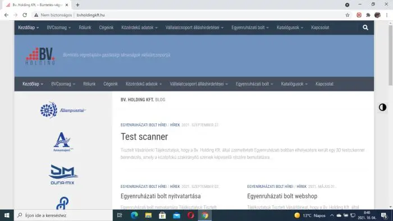Open Cégeink in top menu

[x=106, y=27]
